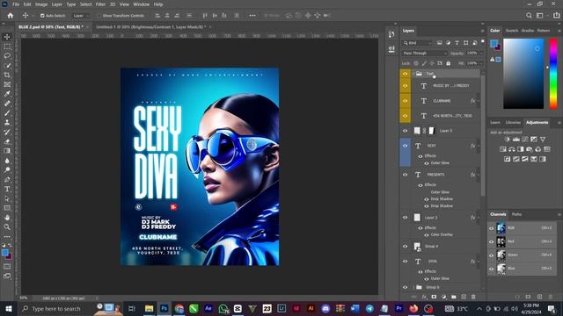Select the Crop tool
The width and height of the screenshot is (563, 316).
coord(7,75)
